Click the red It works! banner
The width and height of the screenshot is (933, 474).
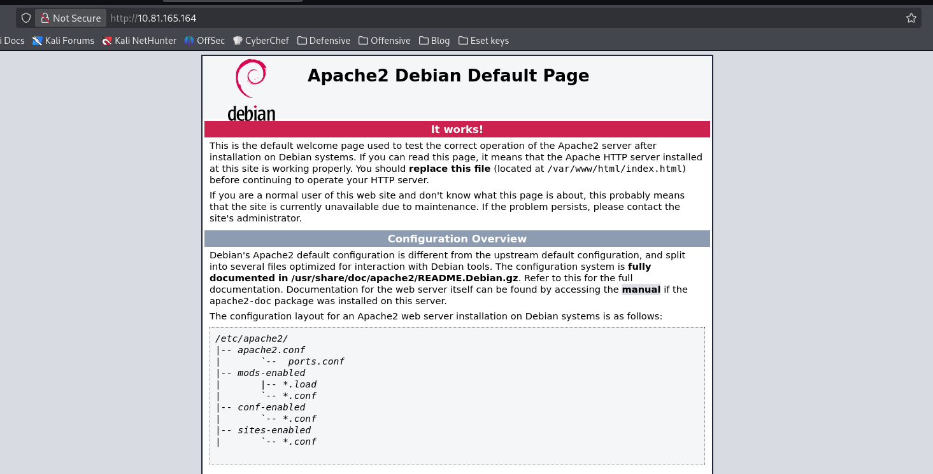tap(457, 129)
